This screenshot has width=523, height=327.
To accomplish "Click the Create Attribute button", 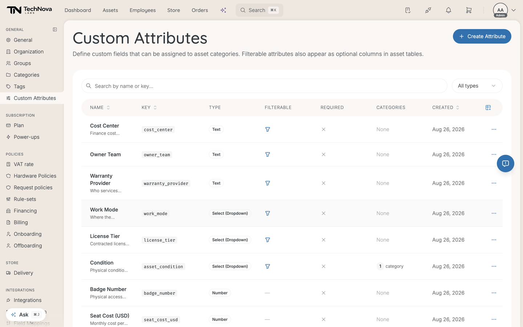I will click(x=482, y=36).
